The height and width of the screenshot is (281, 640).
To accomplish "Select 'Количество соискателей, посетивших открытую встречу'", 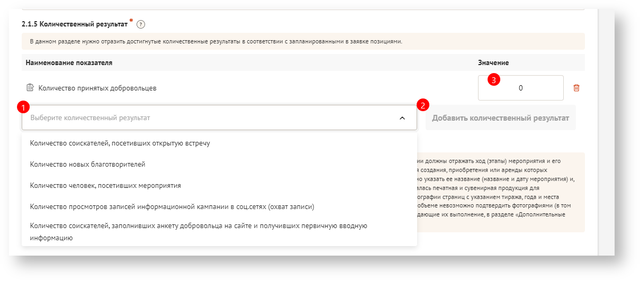I will coord(120,143).
